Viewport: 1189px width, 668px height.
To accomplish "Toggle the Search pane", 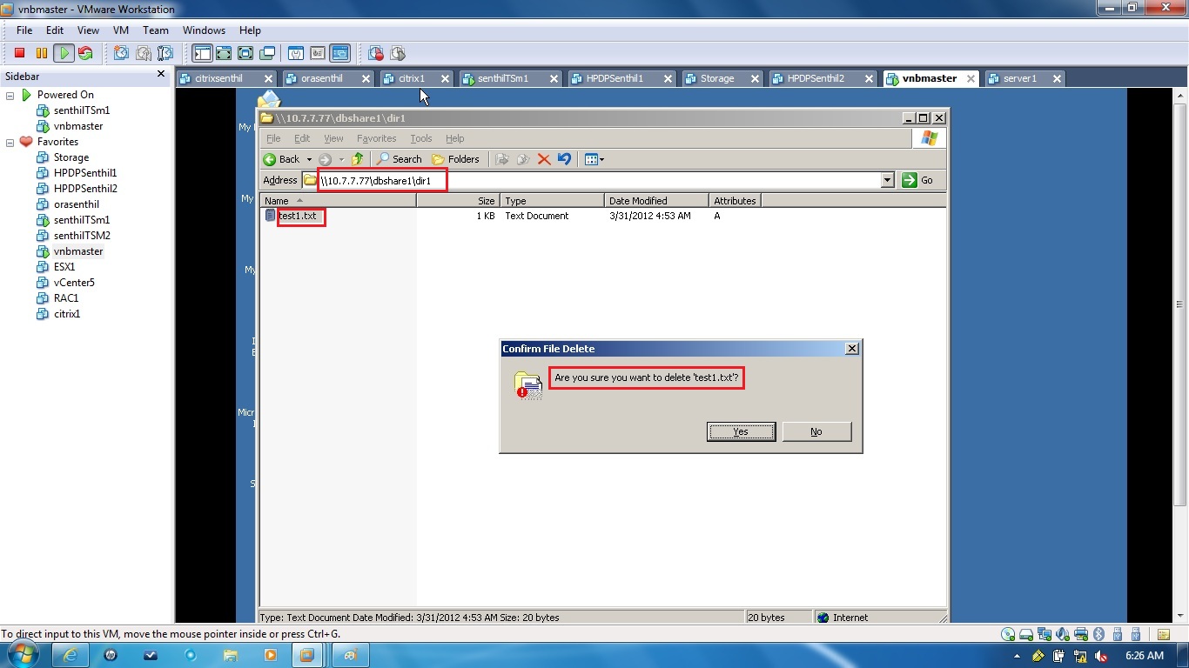I will coord(399,159).
